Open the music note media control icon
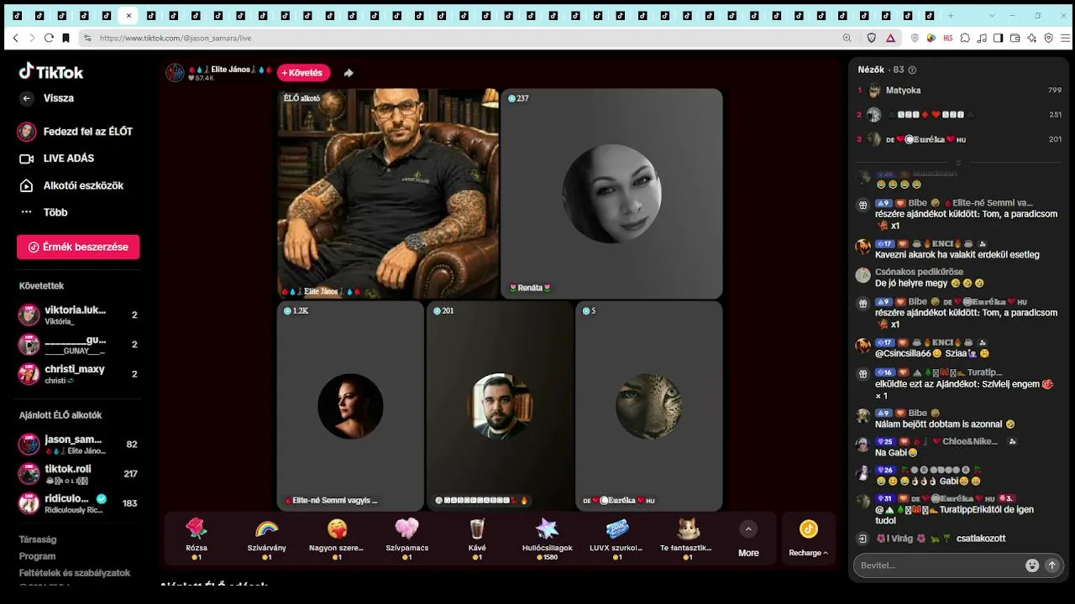 coord(982,38)
